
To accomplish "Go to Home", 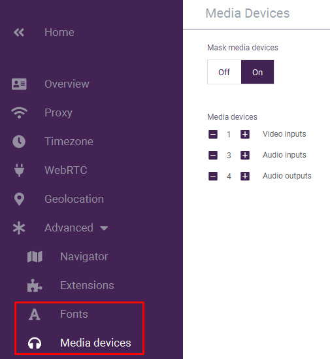I will (x=59, y=32).
